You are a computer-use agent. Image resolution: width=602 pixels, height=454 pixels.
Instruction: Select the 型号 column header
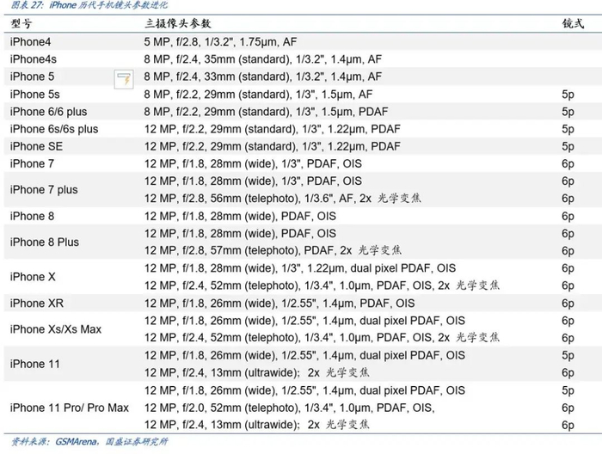21,24
